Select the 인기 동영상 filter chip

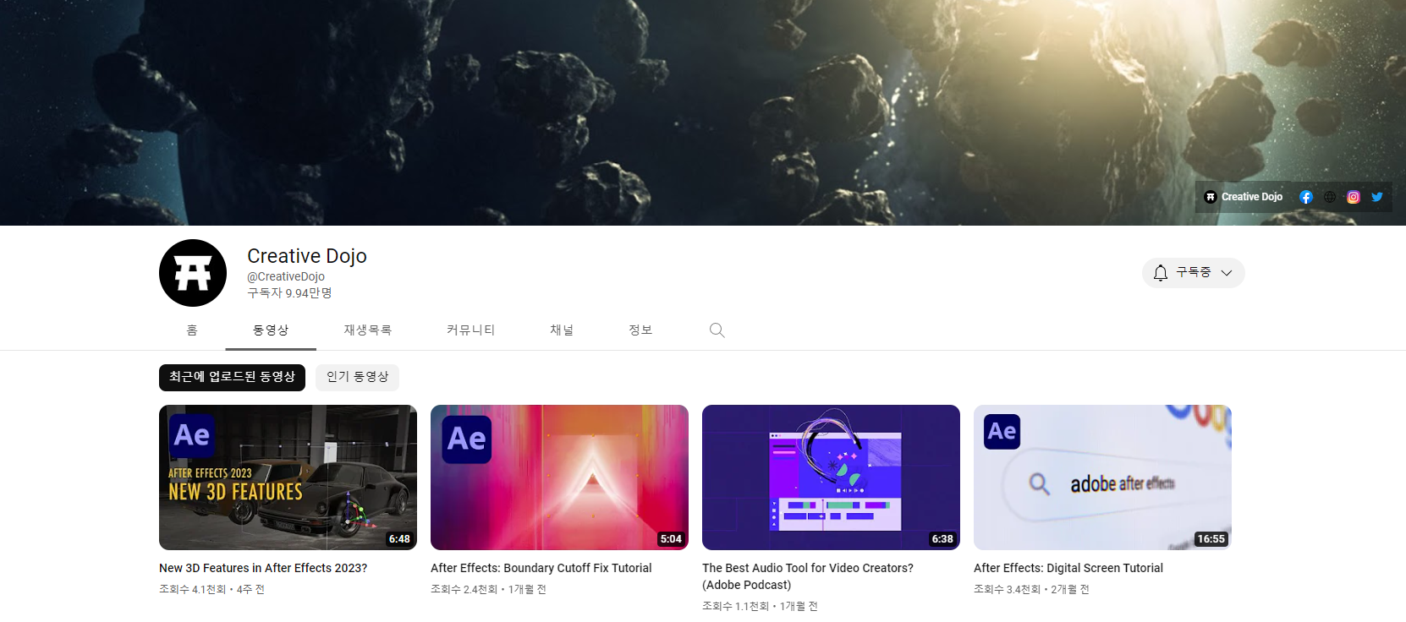[357, 378]
